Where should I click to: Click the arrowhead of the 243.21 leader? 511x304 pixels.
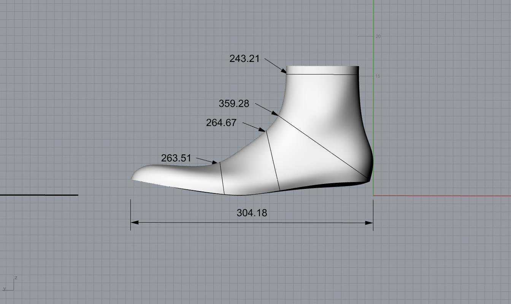tap(284, 71)
